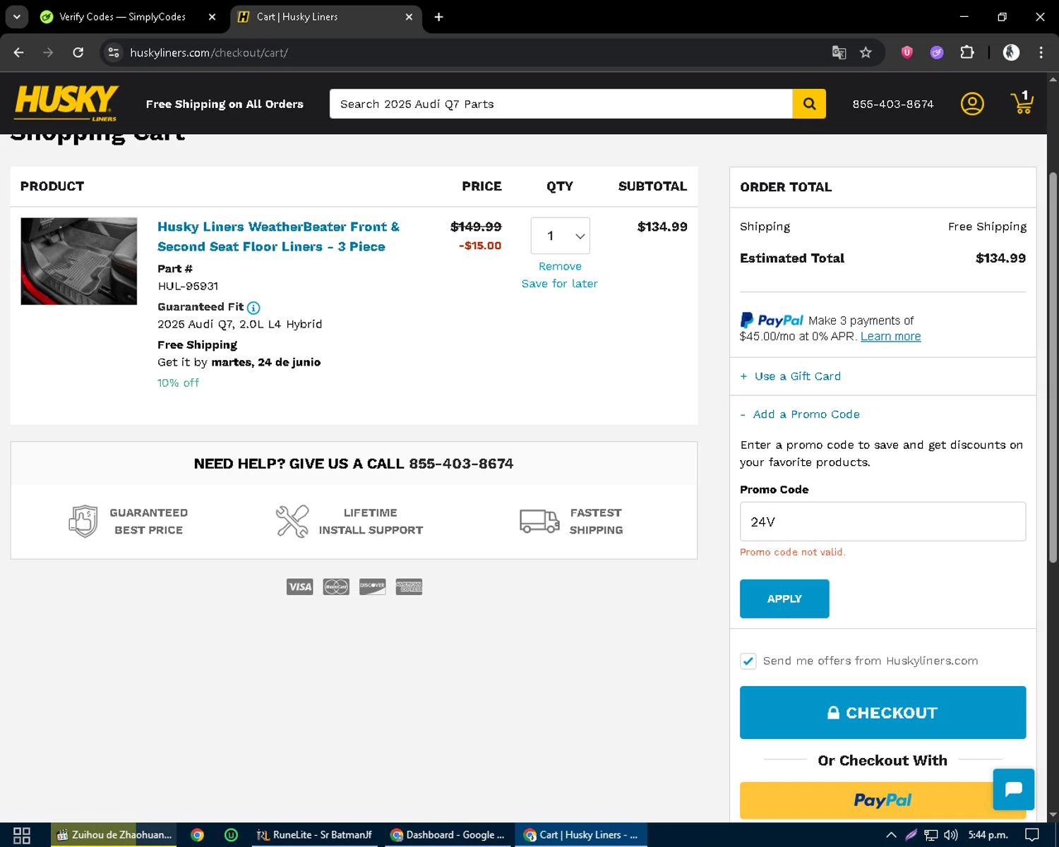Click the purple extension icon

click(937, 52)
